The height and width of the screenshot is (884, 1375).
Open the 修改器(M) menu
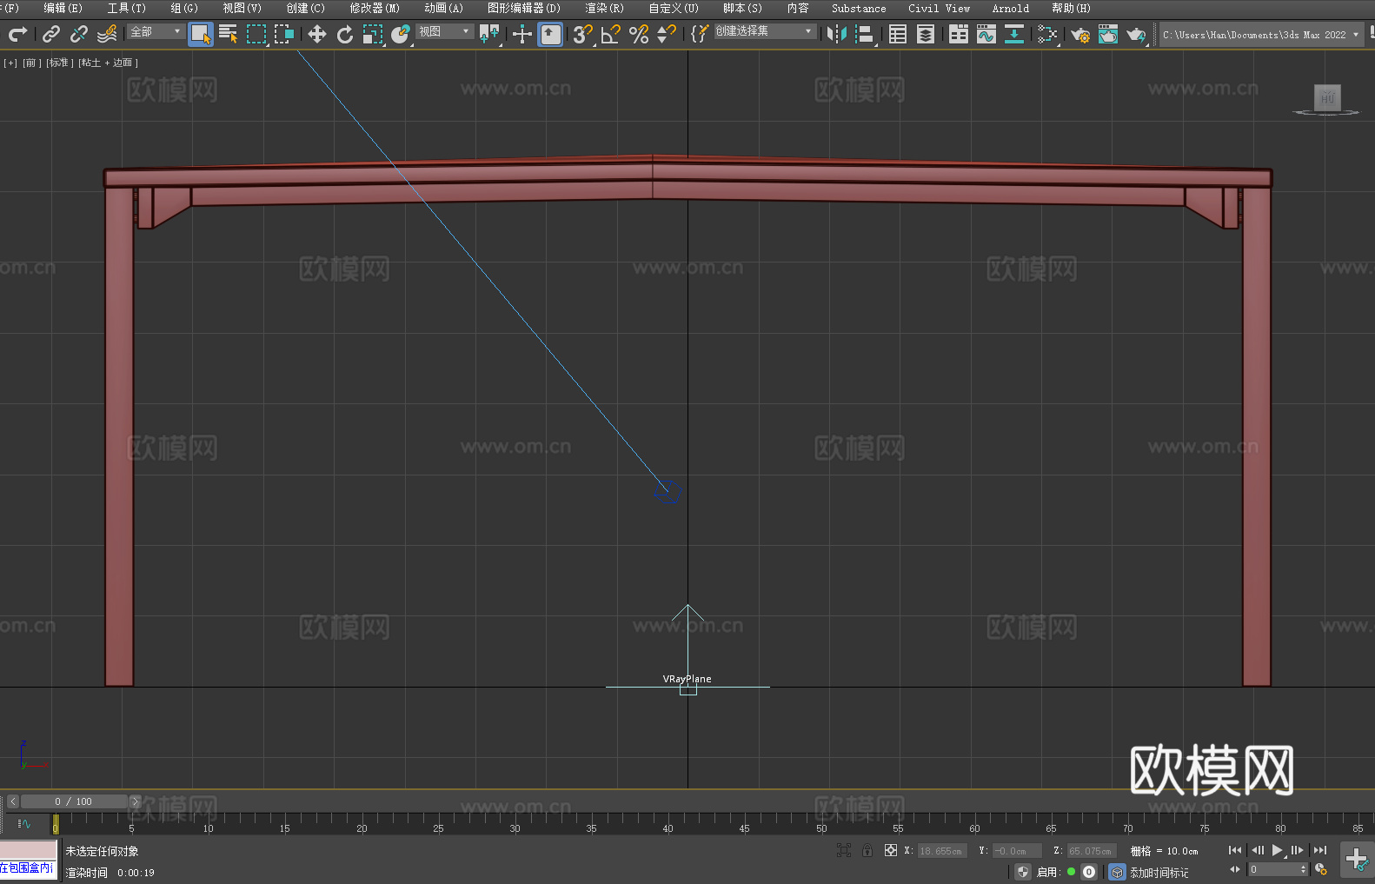[375, 8]
